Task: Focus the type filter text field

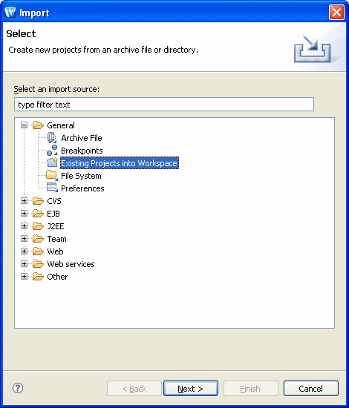Action: (x=164, y=105)
